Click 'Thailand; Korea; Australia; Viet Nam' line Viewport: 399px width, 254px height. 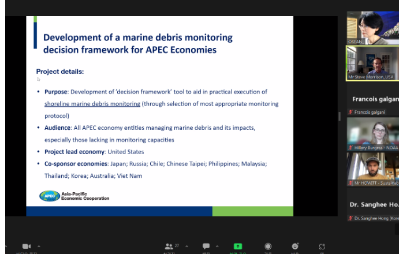coord(94,176)
